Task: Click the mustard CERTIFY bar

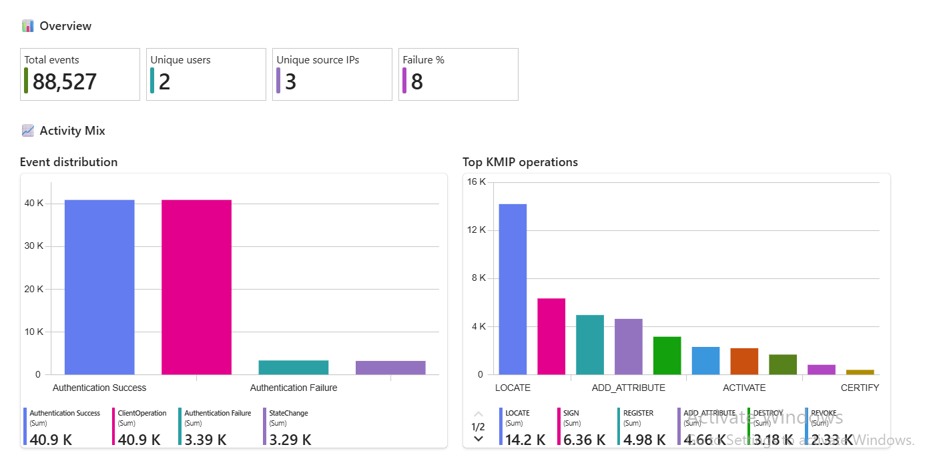Action: click(x=860, y=372)
